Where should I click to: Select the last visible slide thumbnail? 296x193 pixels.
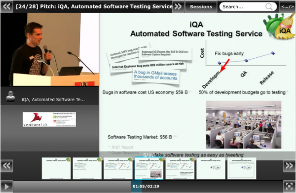(242, 168)
